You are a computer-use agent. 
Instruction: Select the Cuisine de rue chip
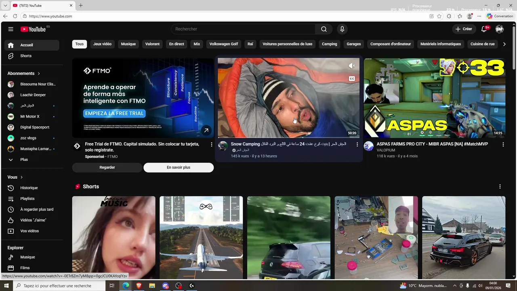point(483,44)
